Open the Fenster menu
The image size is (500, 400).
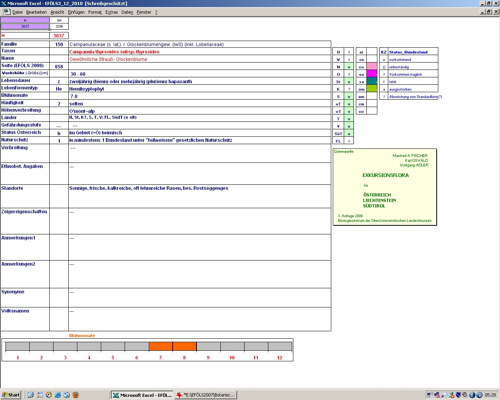click(x=144, y=12)
